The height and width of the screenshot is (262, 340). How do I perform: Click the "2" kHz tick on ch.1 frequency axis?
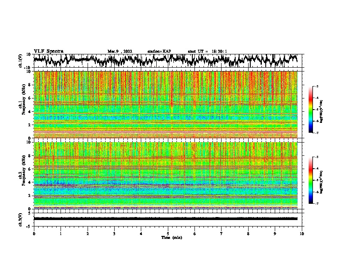click(x=30, y=125)
